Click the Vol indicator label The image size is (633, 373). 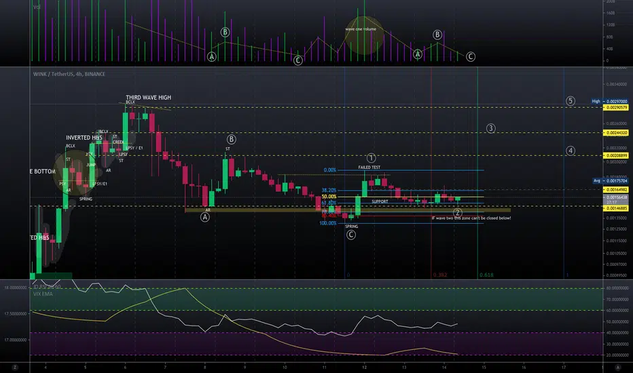point(37,7)
